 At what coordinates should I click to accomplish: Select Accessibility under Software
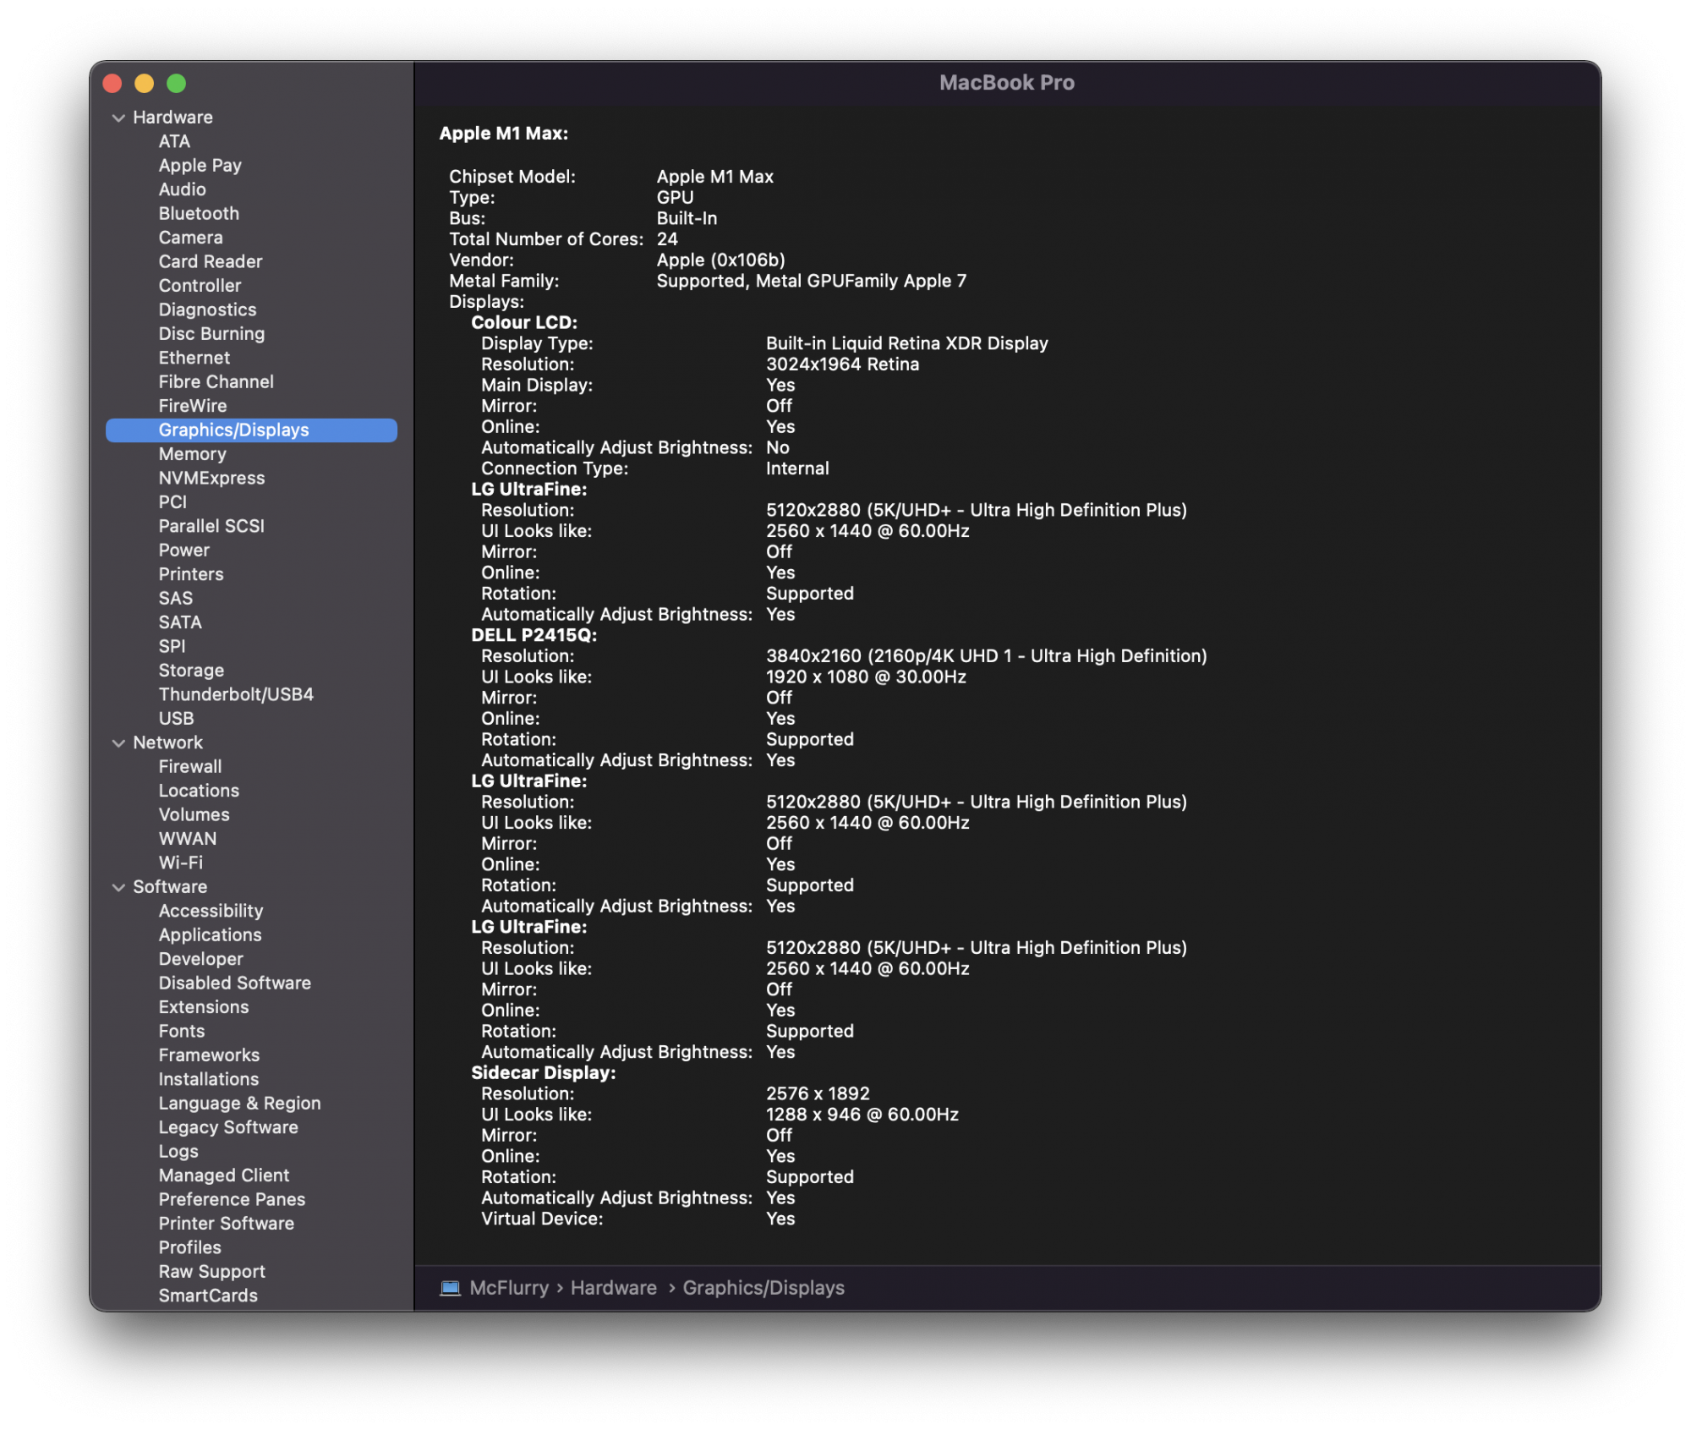coord(211,911)
